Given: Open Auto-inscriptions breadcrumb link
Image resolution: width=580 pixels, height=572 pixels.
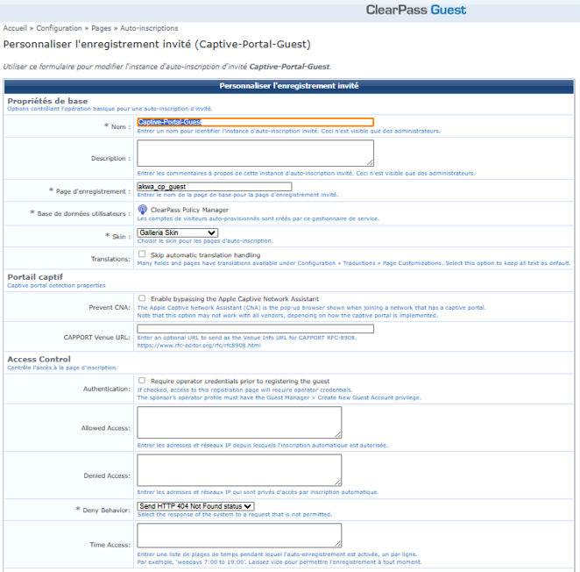Looking at the screenshot, I should click(149, 28).
